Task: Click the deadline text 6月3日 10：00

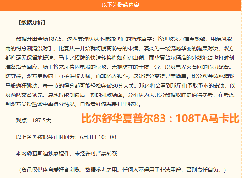Action: click(x=98, y=137)
